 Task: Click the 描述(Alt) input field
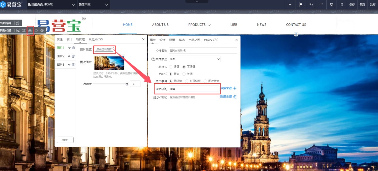click(x=194, y=89)
